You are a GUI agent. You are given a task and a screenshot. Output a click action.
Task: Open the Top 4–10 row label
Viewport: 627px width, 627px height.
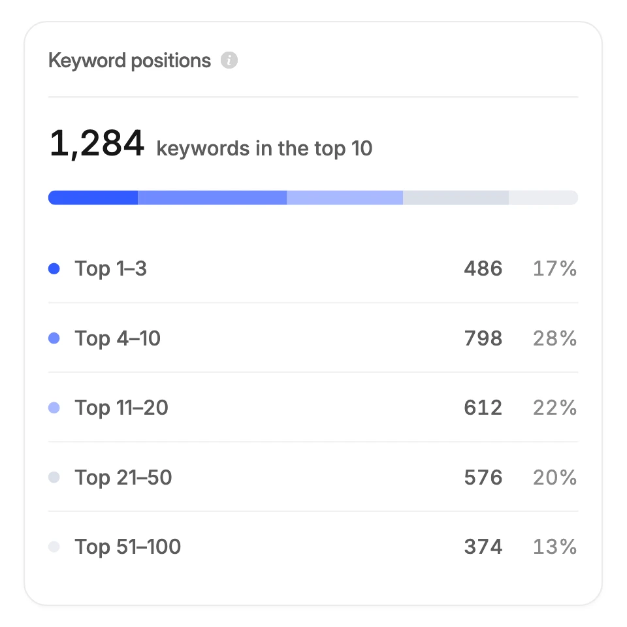click(x=118, y=339)
